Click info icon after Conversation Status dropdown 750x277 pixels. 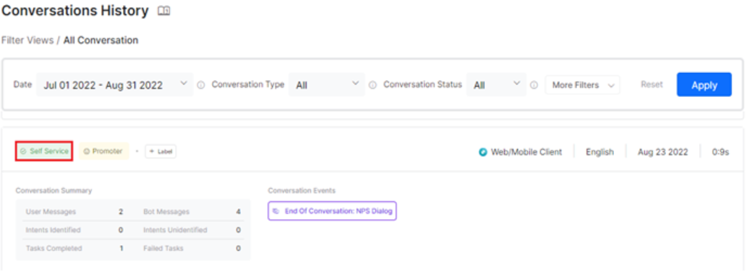pos(534,85)
